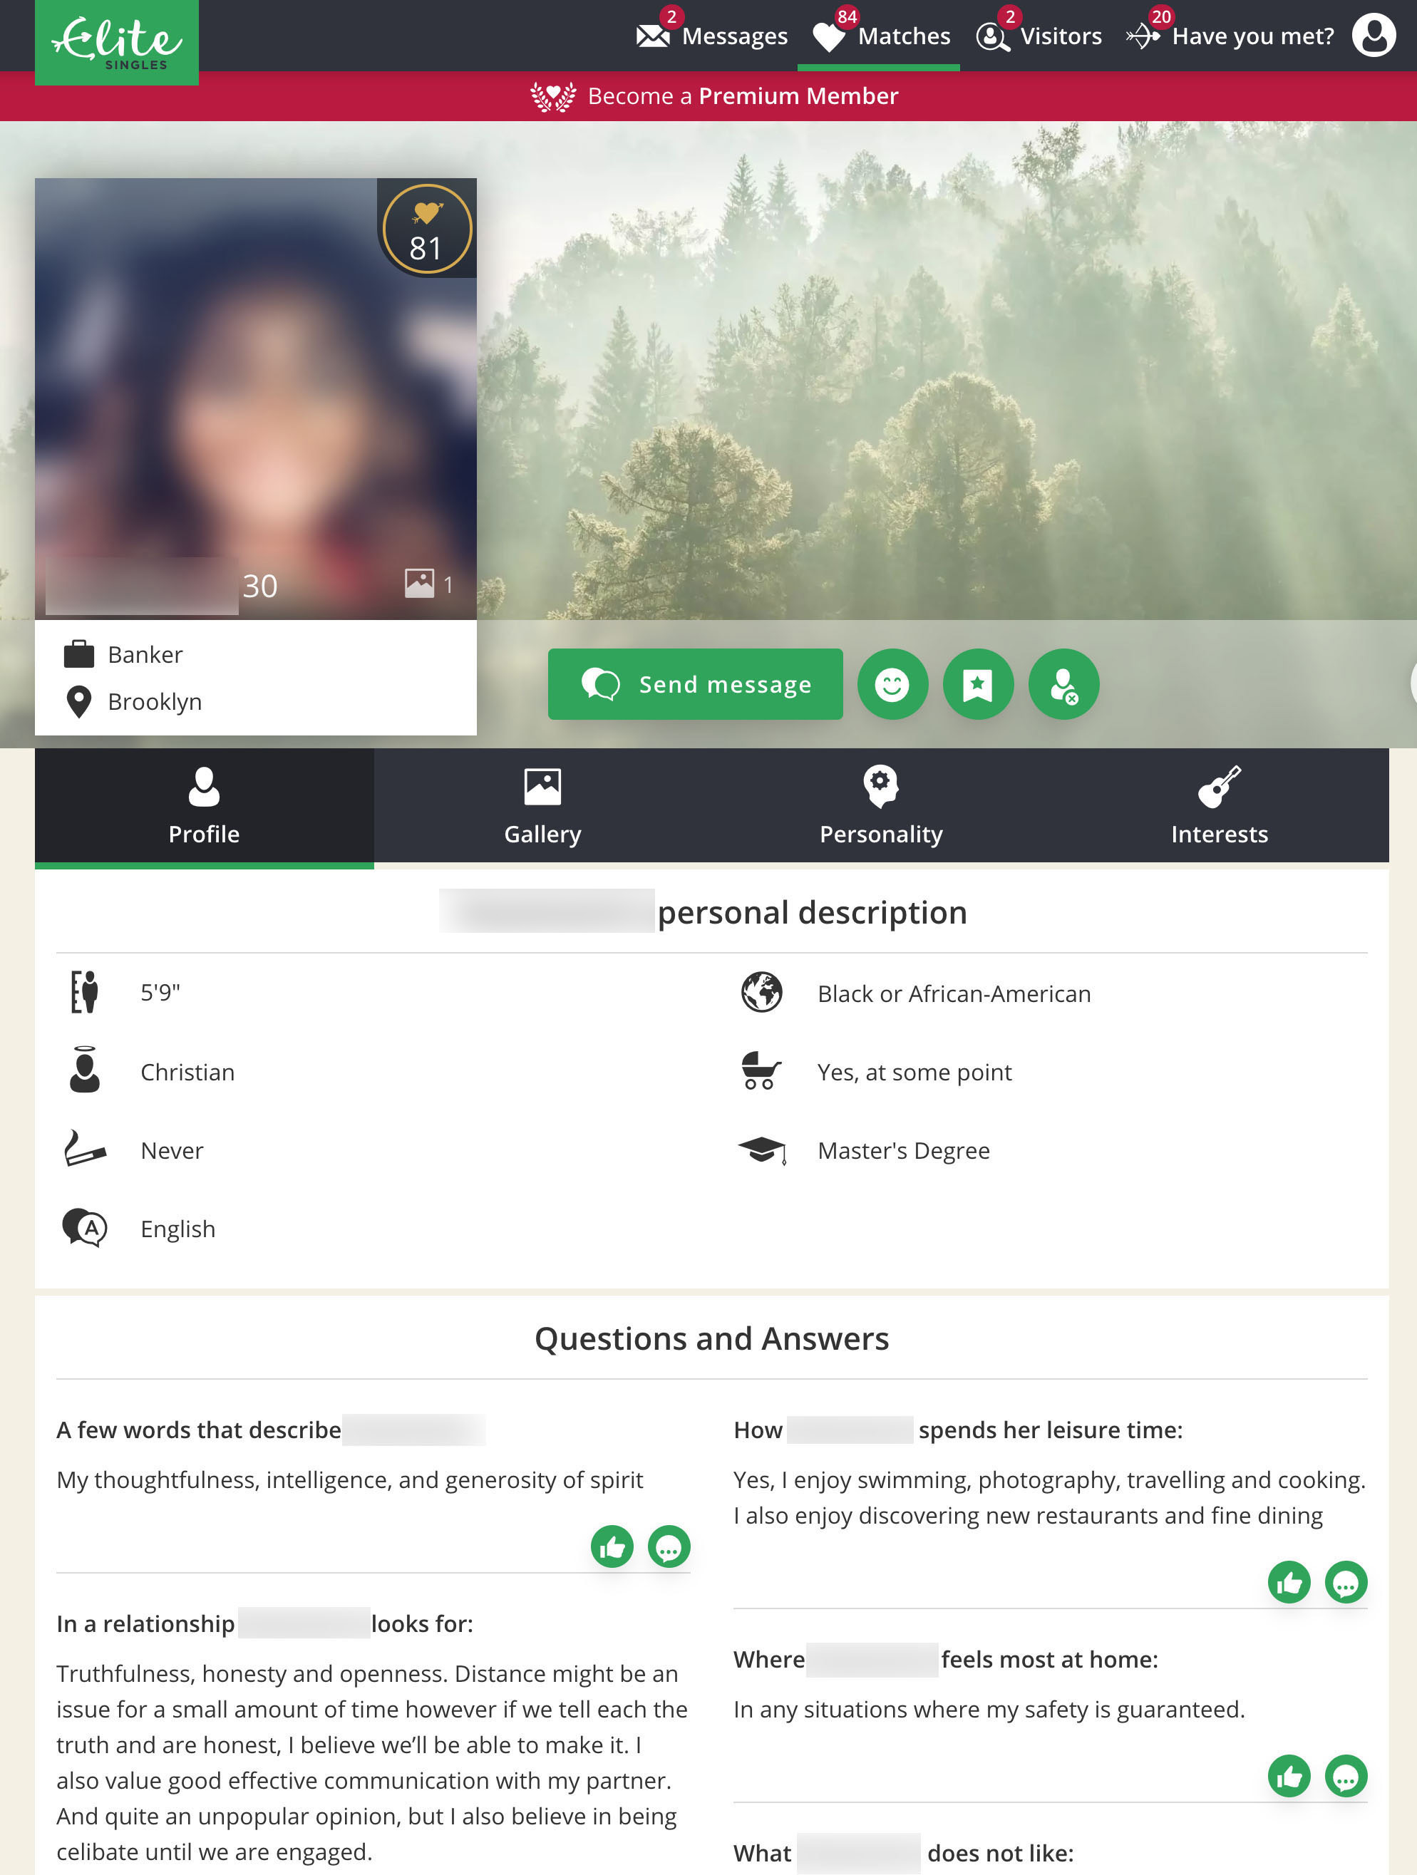Click the chat bubble icon on self-description

click(669, 1548)
